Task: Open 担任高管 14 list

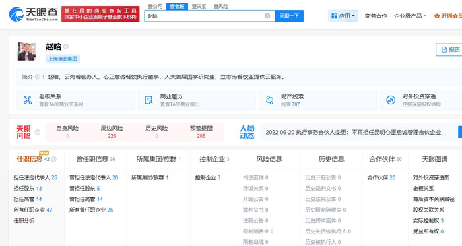Action: (28, 199)
